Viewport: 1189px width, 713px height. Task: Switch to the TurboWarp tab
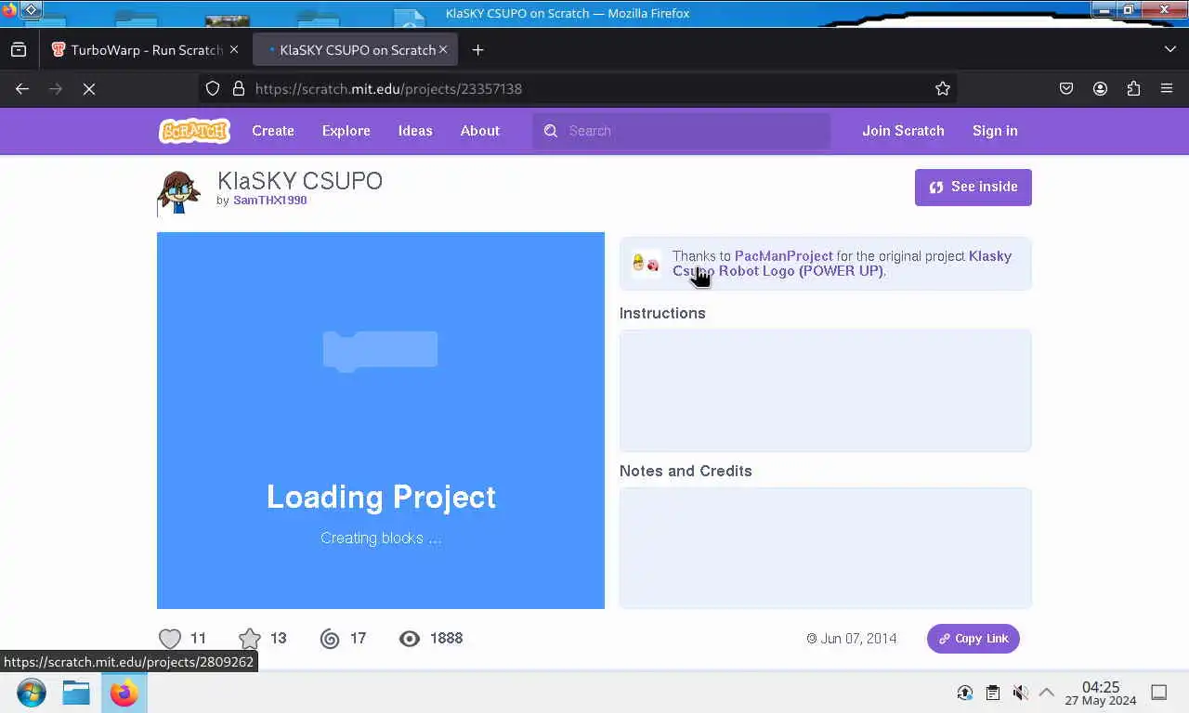(138, 50)
